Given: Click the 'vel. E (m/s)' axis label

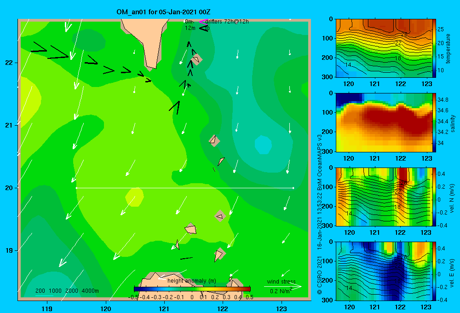Looking at the screenshot, I should (452, 272).
